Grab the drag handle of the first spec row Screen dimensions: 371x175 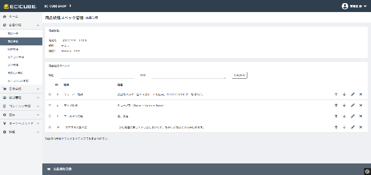(50, 94)
